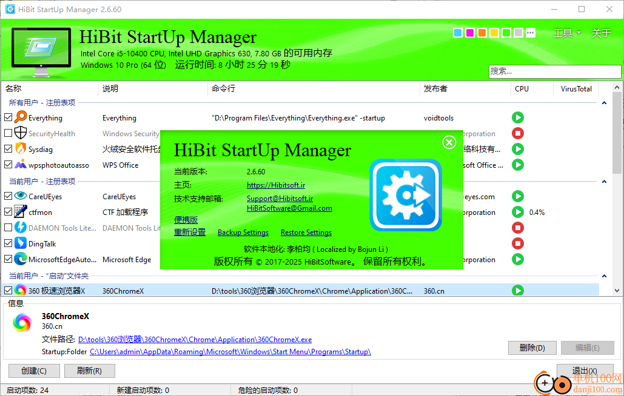Click green running status icon for Everything
This screenshot has height=396, width=624.
pyautogui.click(x=518, y=117)
